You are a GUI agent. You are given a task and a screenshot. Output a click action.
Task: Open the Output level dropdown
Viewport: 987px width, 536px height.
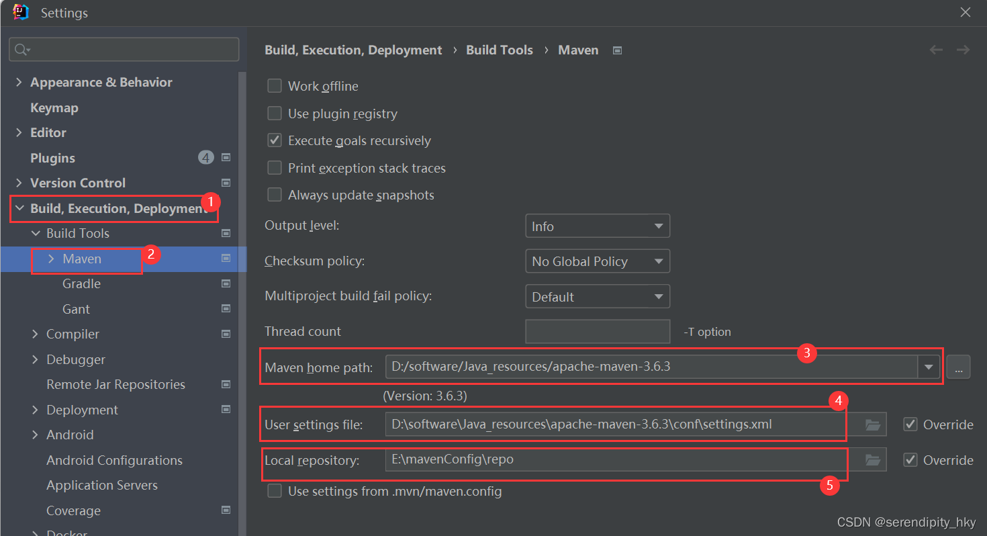click(598, 226)
